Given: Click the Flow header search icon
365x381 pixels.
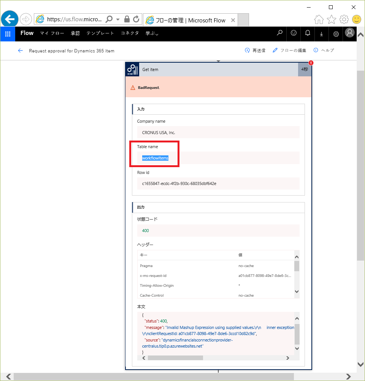Looking at the screenshot, I should [x=280, y=33].
